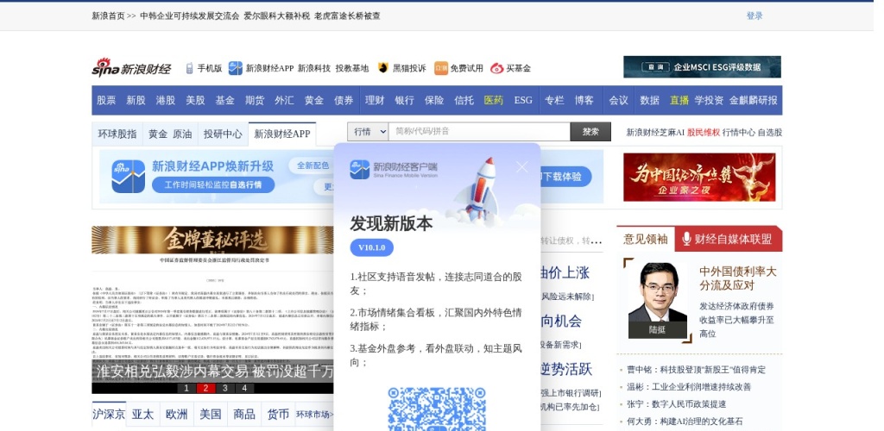Open 老虎富途长桥被查 headline

(347, 16)
